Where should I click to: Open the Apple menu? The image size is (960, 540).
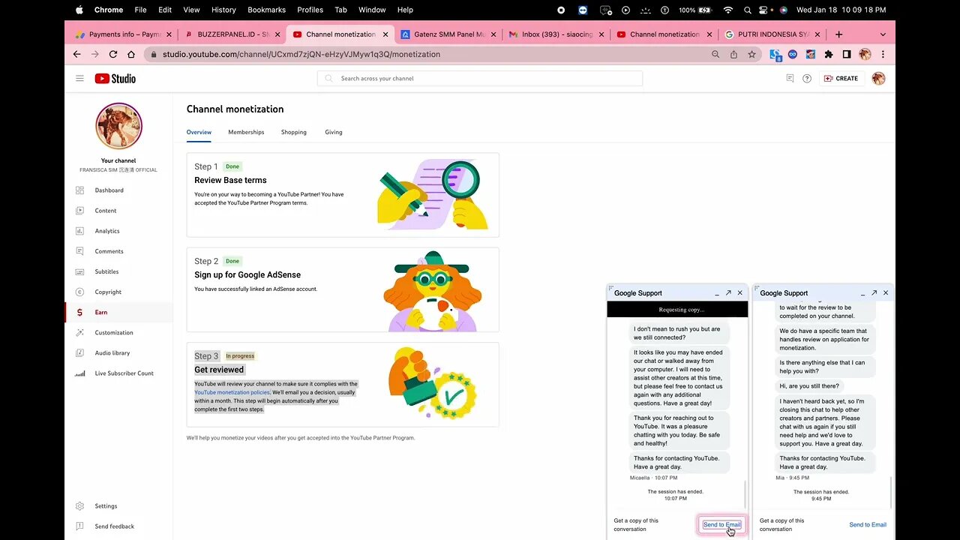point(79,10)
